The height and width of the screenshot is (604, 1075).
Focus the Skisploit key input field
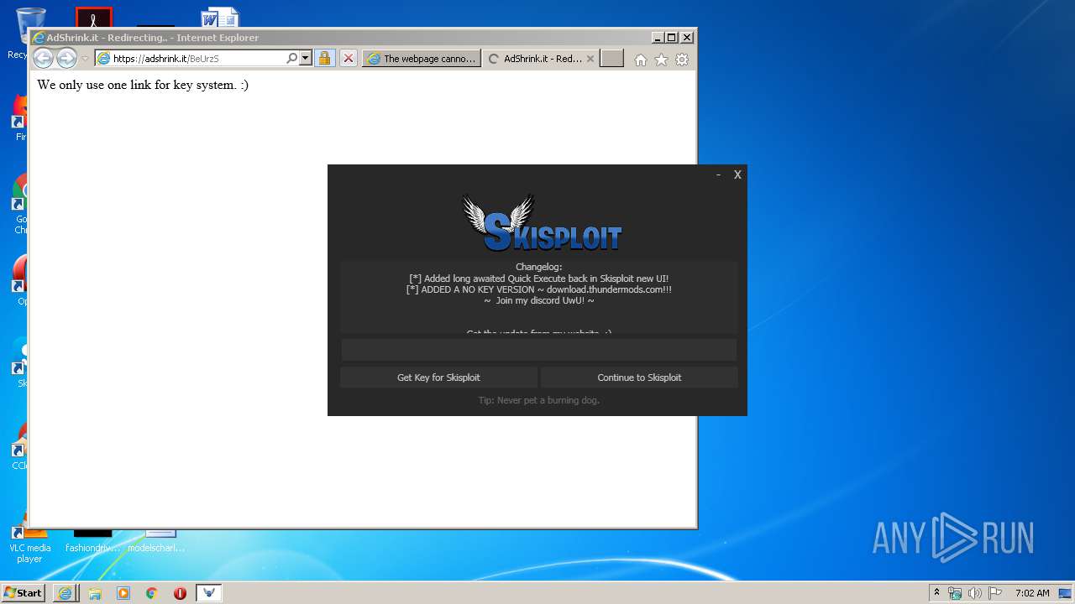point(538,350)
